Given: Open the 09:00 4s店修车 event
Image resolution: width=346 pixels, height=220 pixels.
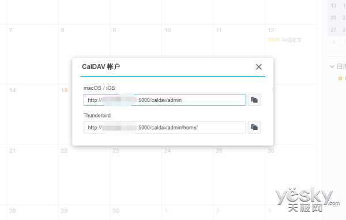Looking at the screenshot, I should pos(284,40).
